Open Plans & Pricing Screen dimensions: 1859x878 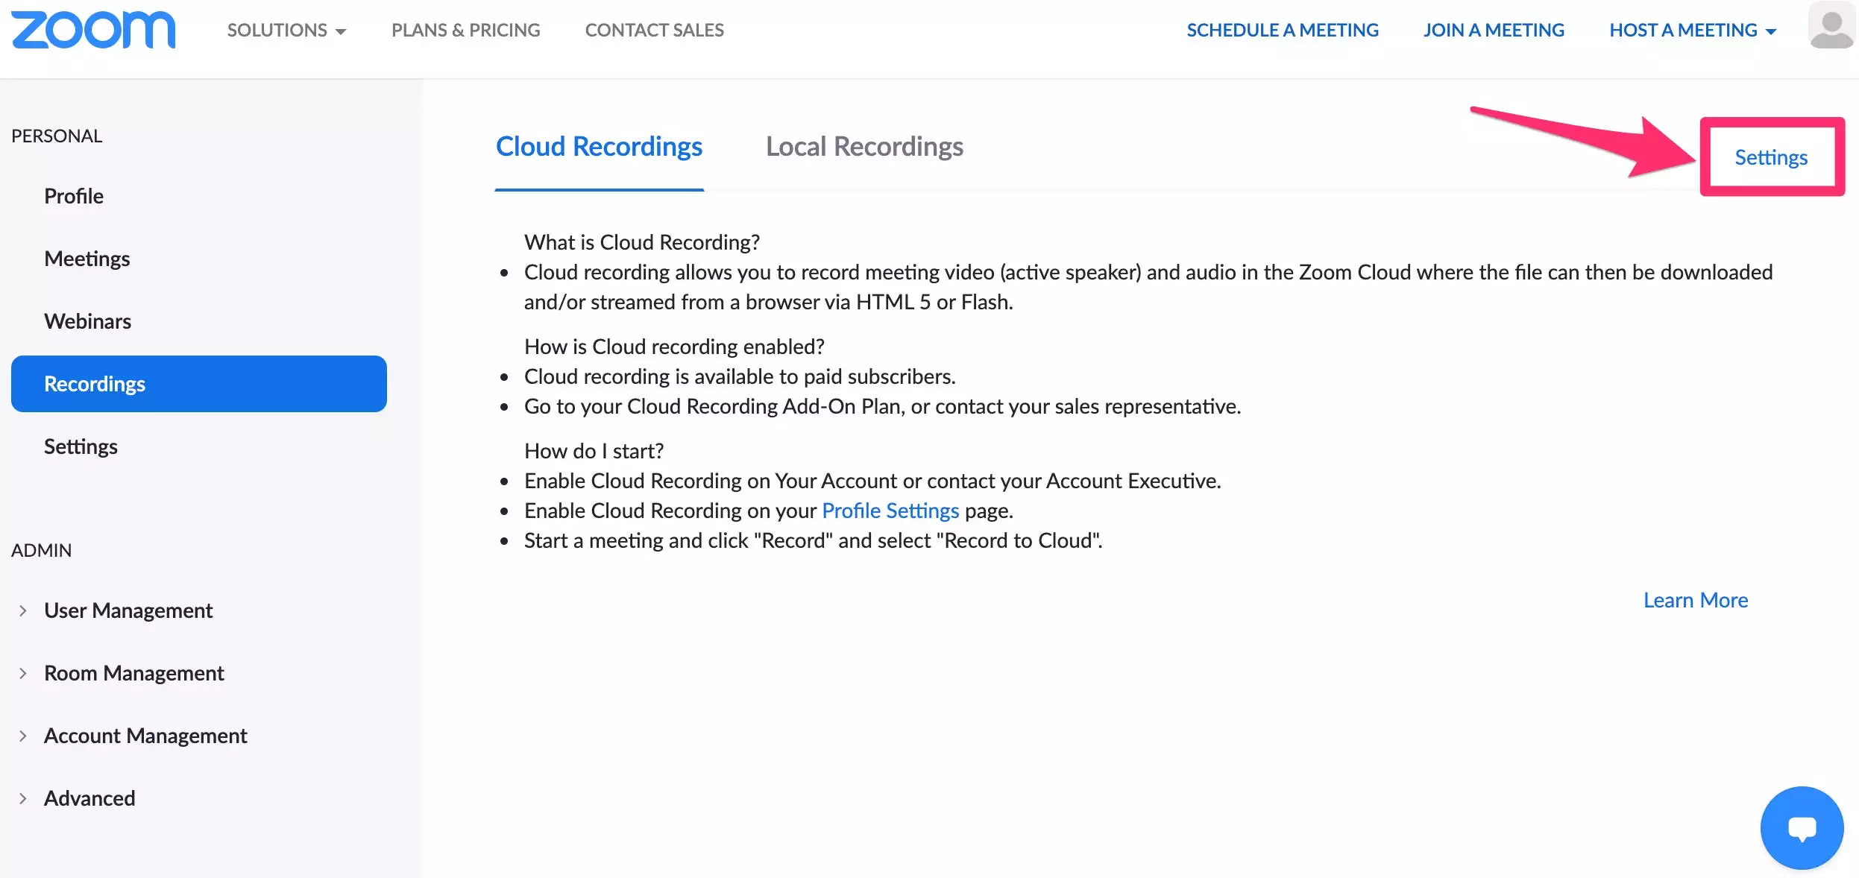(465, 30)
